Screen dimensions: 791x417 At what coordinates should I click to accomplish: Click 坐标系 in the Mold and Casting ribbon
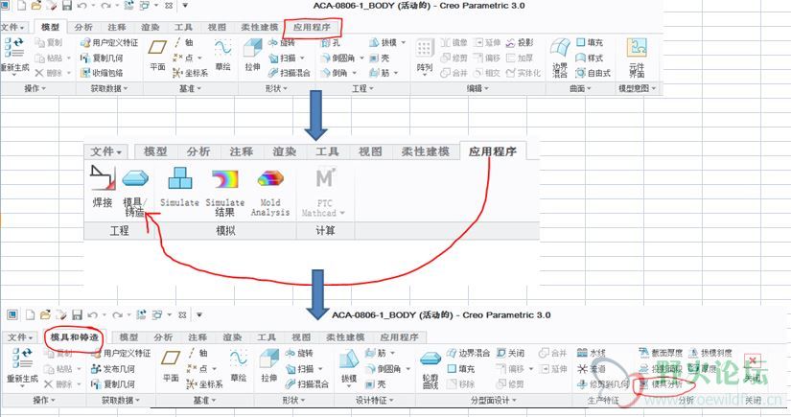tap(204, 384)
